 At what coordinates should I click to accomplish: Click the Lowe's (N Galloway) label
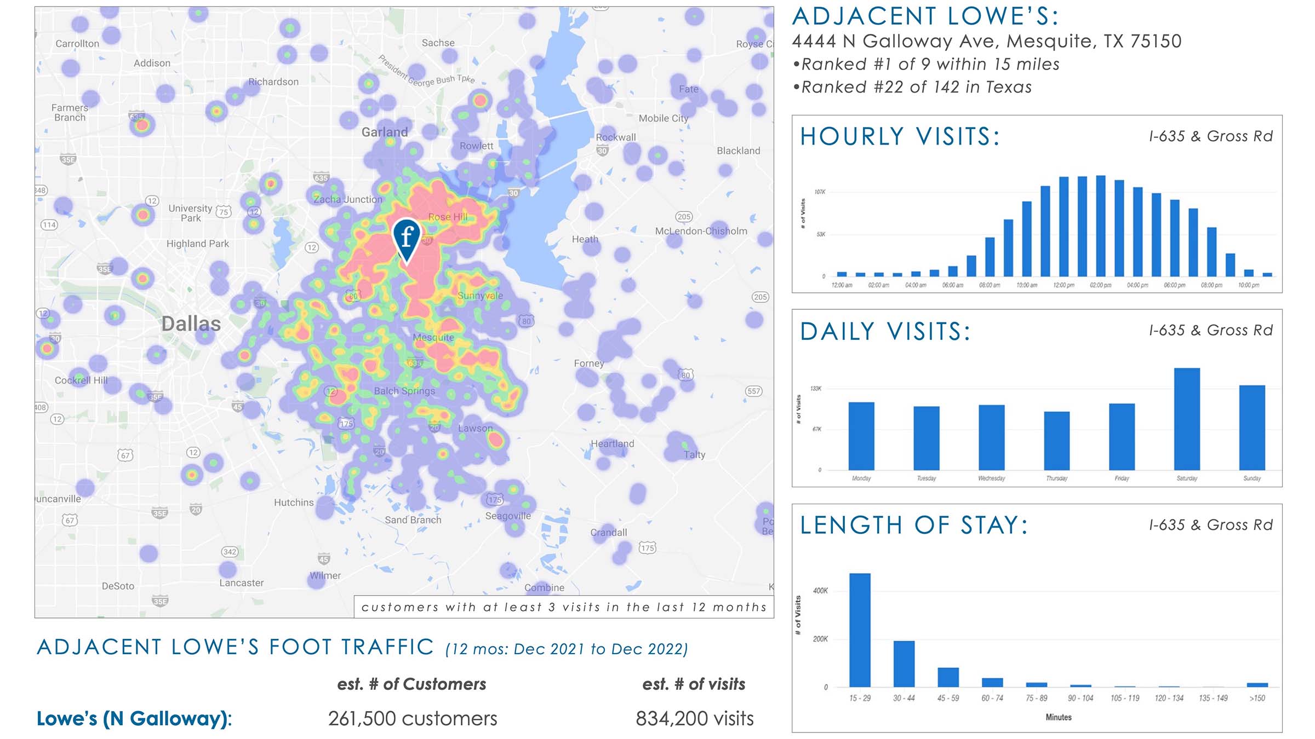(134, 718)
